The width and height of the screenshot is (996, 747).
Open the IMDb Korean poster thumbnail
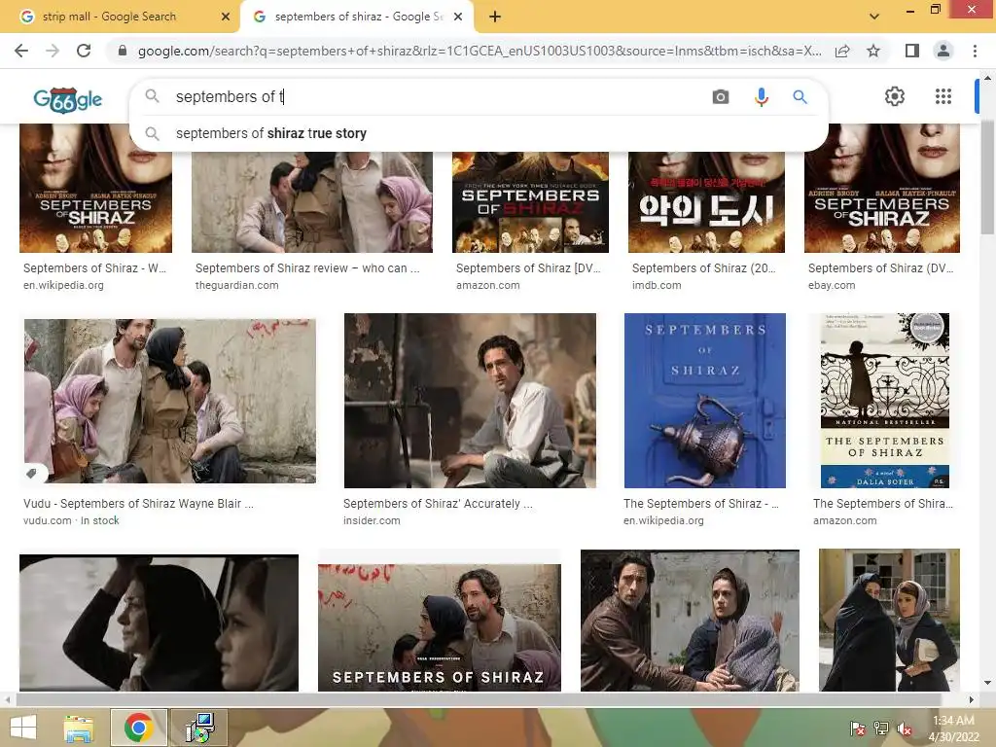706,202
